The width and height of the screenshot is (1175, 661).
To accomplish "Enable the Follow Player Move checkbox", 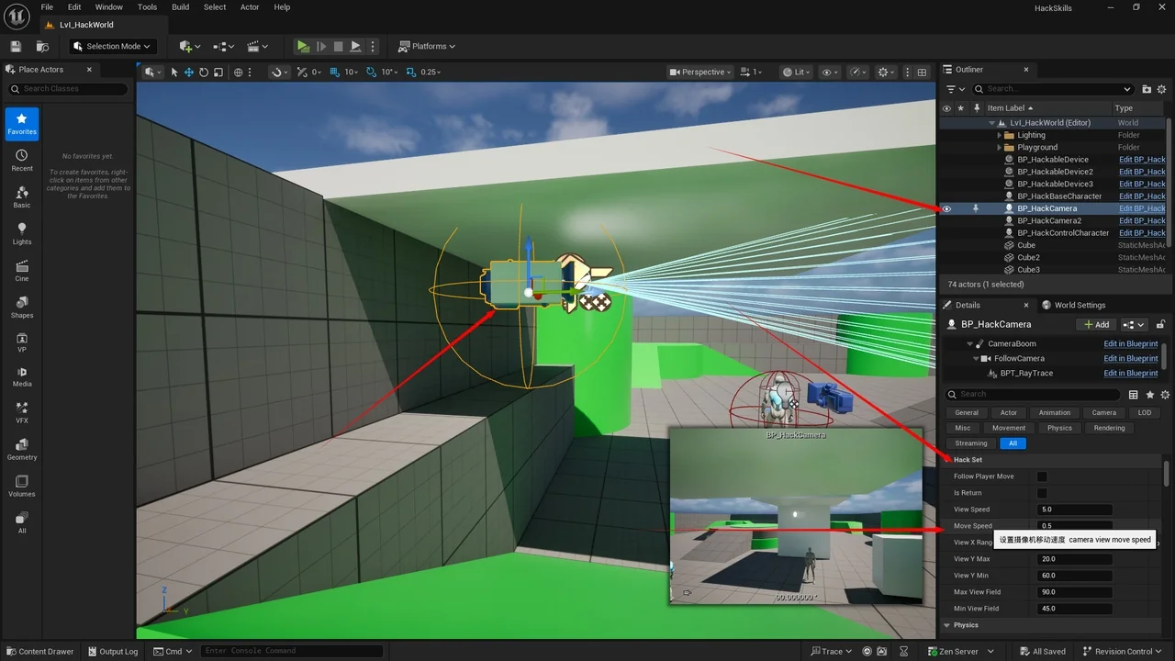I will point(1042,476).
